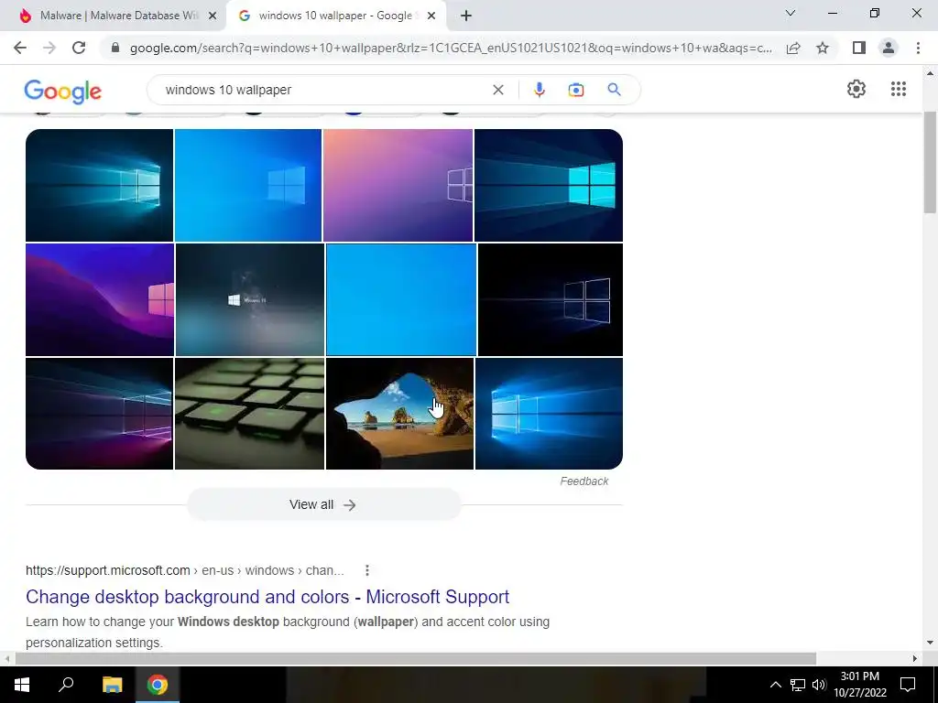Click the scroll down arrow

pyautogui.click(x=929, y=643)
